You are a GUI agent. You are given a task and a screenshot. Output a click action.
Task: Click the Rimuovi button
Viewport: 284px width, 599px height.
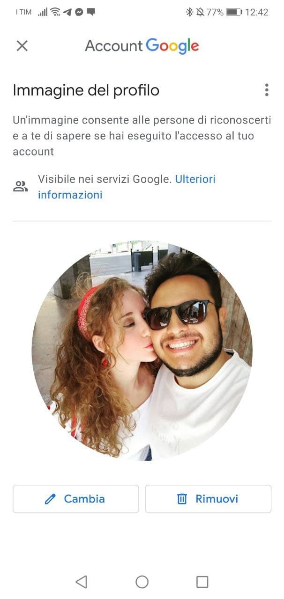[x=208, y=499]
